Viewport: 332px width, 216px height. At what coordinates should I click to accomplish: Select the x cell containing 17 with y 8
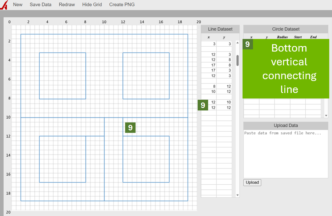click(209, 65)
